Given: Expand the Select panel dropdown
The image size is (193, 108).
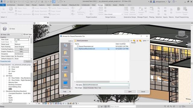Looking at the screenshot, I should click(4, 17).
